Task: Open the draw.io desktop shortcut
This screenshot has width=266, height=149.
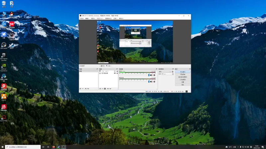Action: coord(4,97)
